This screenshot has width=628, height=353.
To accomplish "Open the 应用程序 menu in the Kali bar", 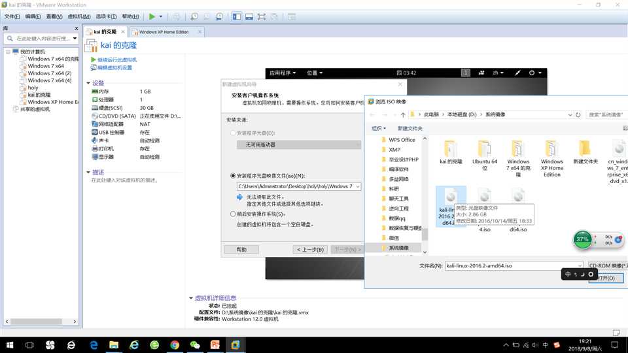I will 283,73.
